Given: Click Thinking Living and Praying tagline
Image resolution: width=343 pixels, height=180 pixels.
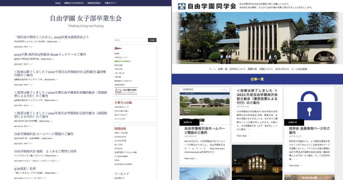Looking at the screenshot, I should click(x=86, y=26).
